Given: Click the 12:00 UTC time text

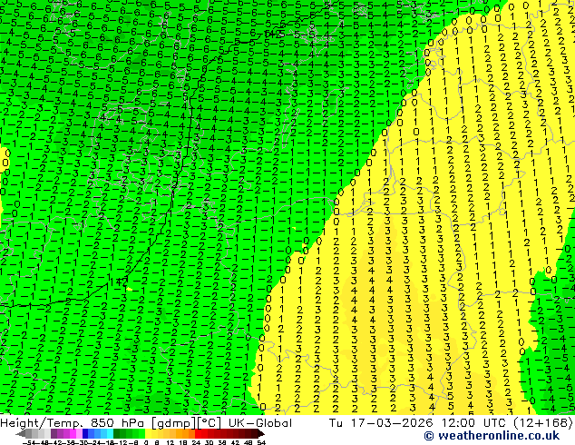Looking at the screenshot, I should [x=473, y=423].
